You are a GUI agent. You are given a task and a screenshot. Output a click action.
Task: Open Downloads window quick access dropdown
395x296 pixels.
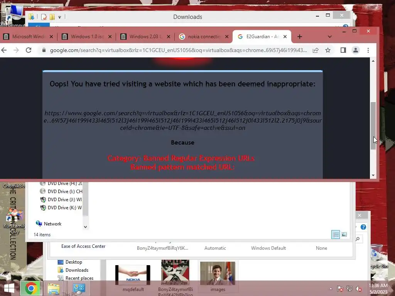pos(59,17)
